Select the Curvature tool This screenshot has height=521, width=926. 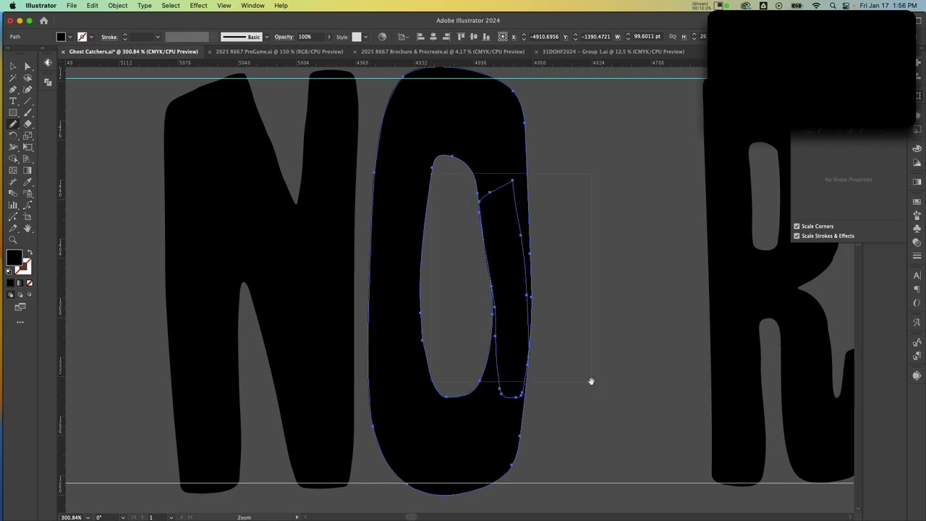coord(27,89)
